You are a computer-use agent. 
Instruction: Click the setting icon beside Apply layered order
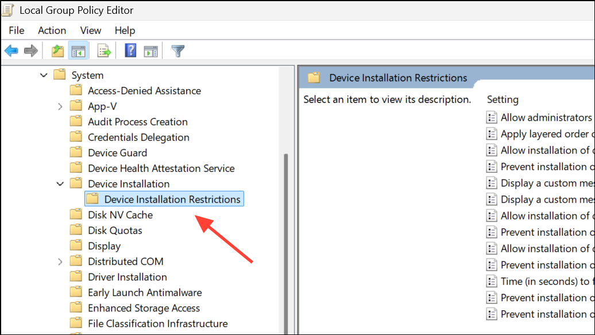(492, 133)
